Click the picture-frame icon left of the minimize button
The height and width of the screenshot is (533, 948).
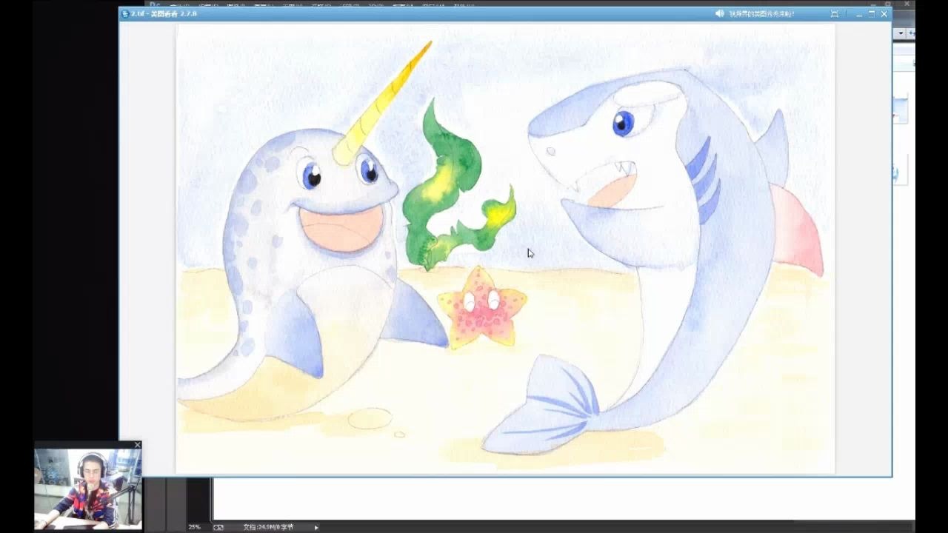point(835,13)
